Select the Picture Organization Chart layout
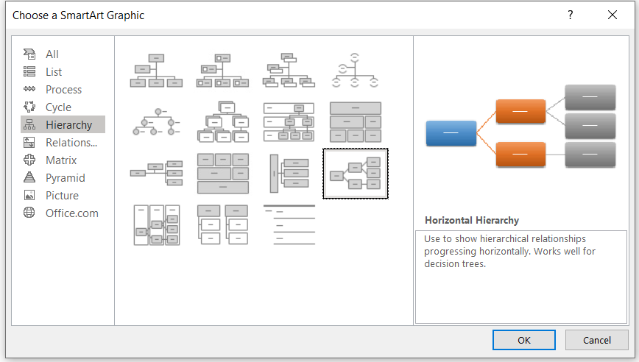639x362 pixels. click(x=222, y=71)
